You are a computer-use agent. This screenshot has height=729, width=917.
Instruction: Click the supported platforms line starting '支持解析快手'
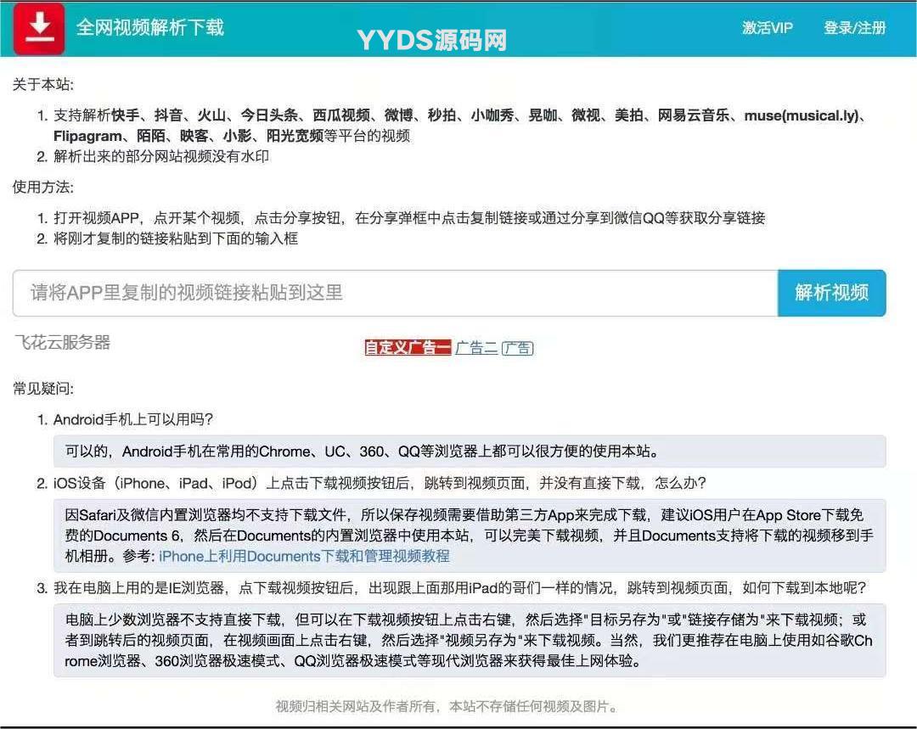point(460,126)
